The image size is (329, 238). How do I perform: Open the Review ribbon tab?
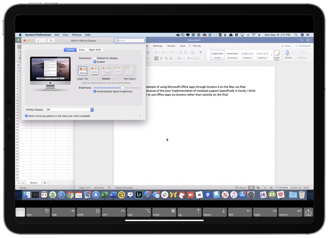coord(171,46)
